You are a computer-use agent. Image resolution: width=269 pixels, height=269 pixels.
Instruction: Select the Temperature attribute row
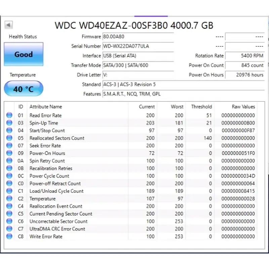click(42, 199)
